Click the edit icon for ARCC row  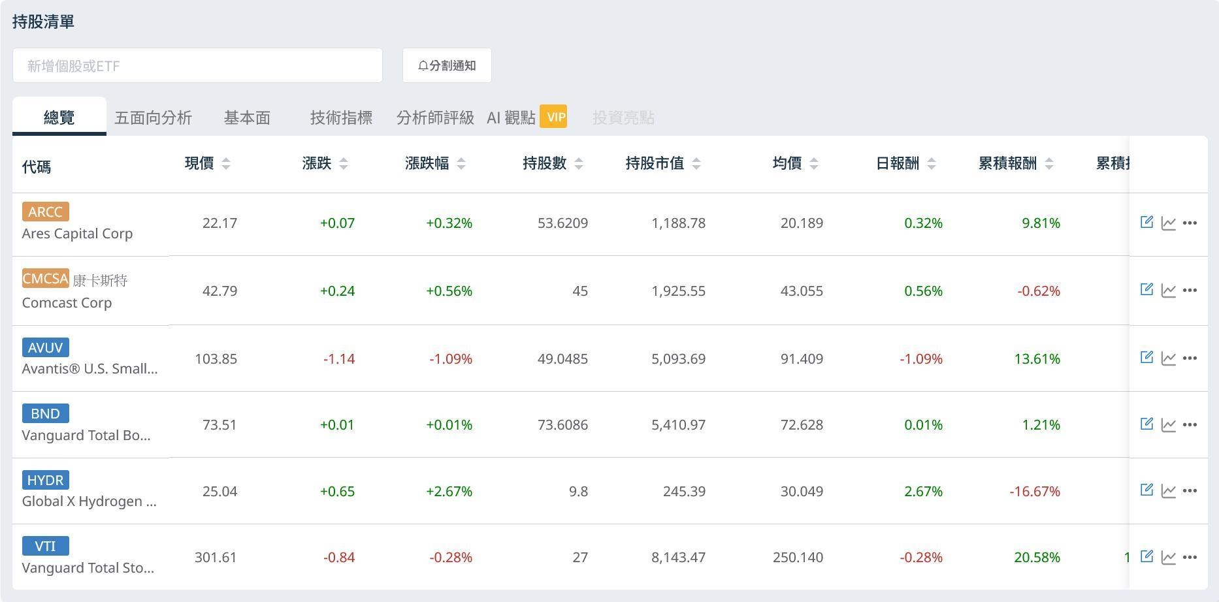[x=1146, y=222]
